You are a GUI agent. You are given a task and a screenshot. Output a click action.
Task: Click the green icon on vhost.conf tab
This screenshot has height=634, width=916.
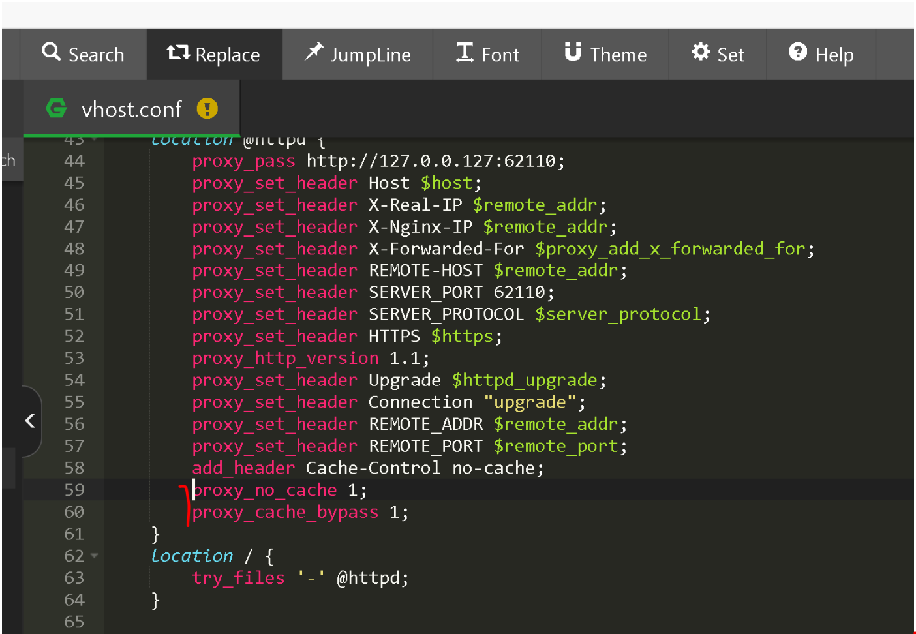click(57, 108)
